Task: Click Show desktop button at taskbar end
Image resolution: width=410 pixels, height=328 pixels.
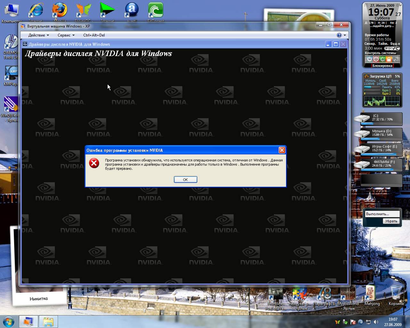Action: click(408, 322)
